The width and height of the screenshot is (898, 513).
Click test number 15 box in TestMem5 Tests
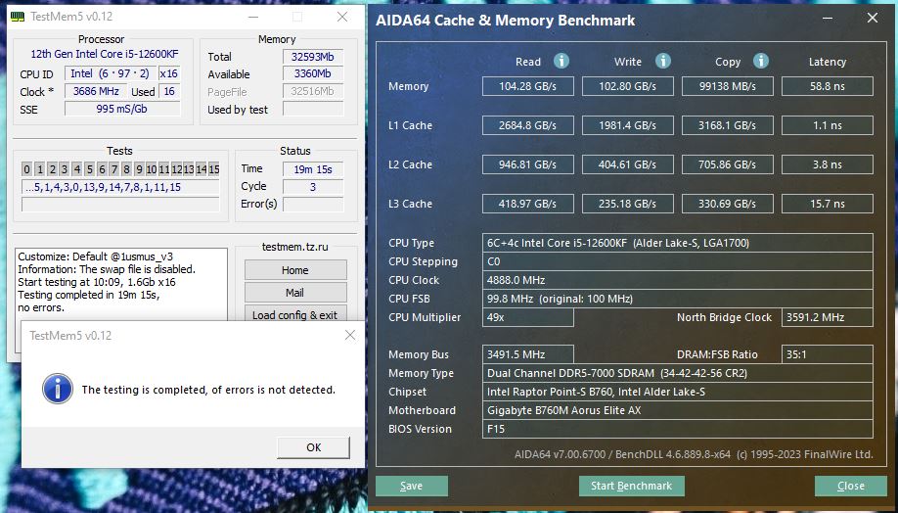click(213, 169)
